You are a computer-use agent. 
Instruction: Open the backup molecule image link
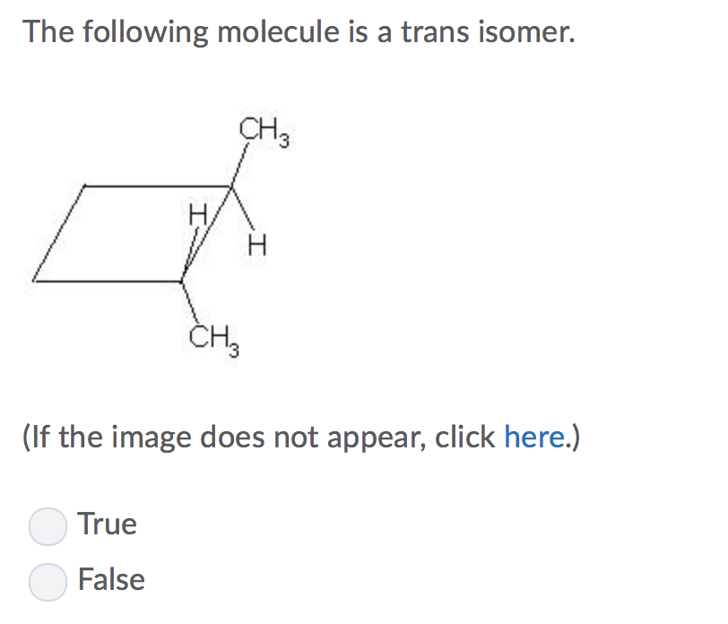click(535, 437)
